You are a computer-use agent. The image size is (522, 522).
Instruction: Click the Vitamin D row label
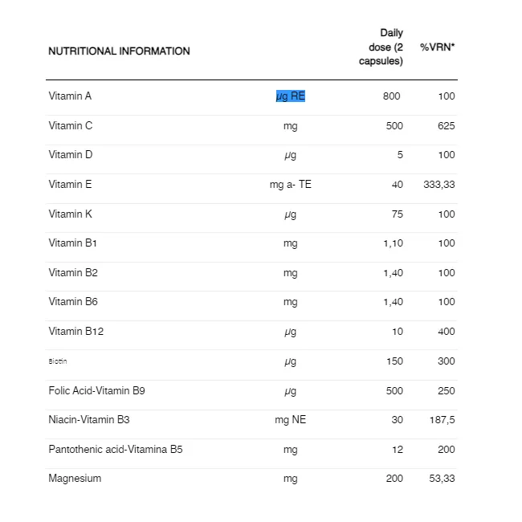coord(71,155)
